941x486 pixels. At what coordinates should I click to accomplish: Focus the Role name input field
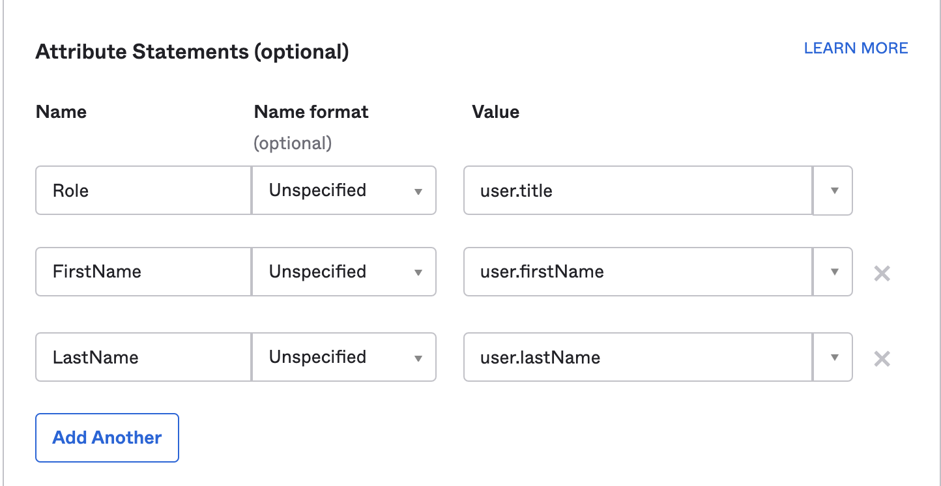(143, 191)
